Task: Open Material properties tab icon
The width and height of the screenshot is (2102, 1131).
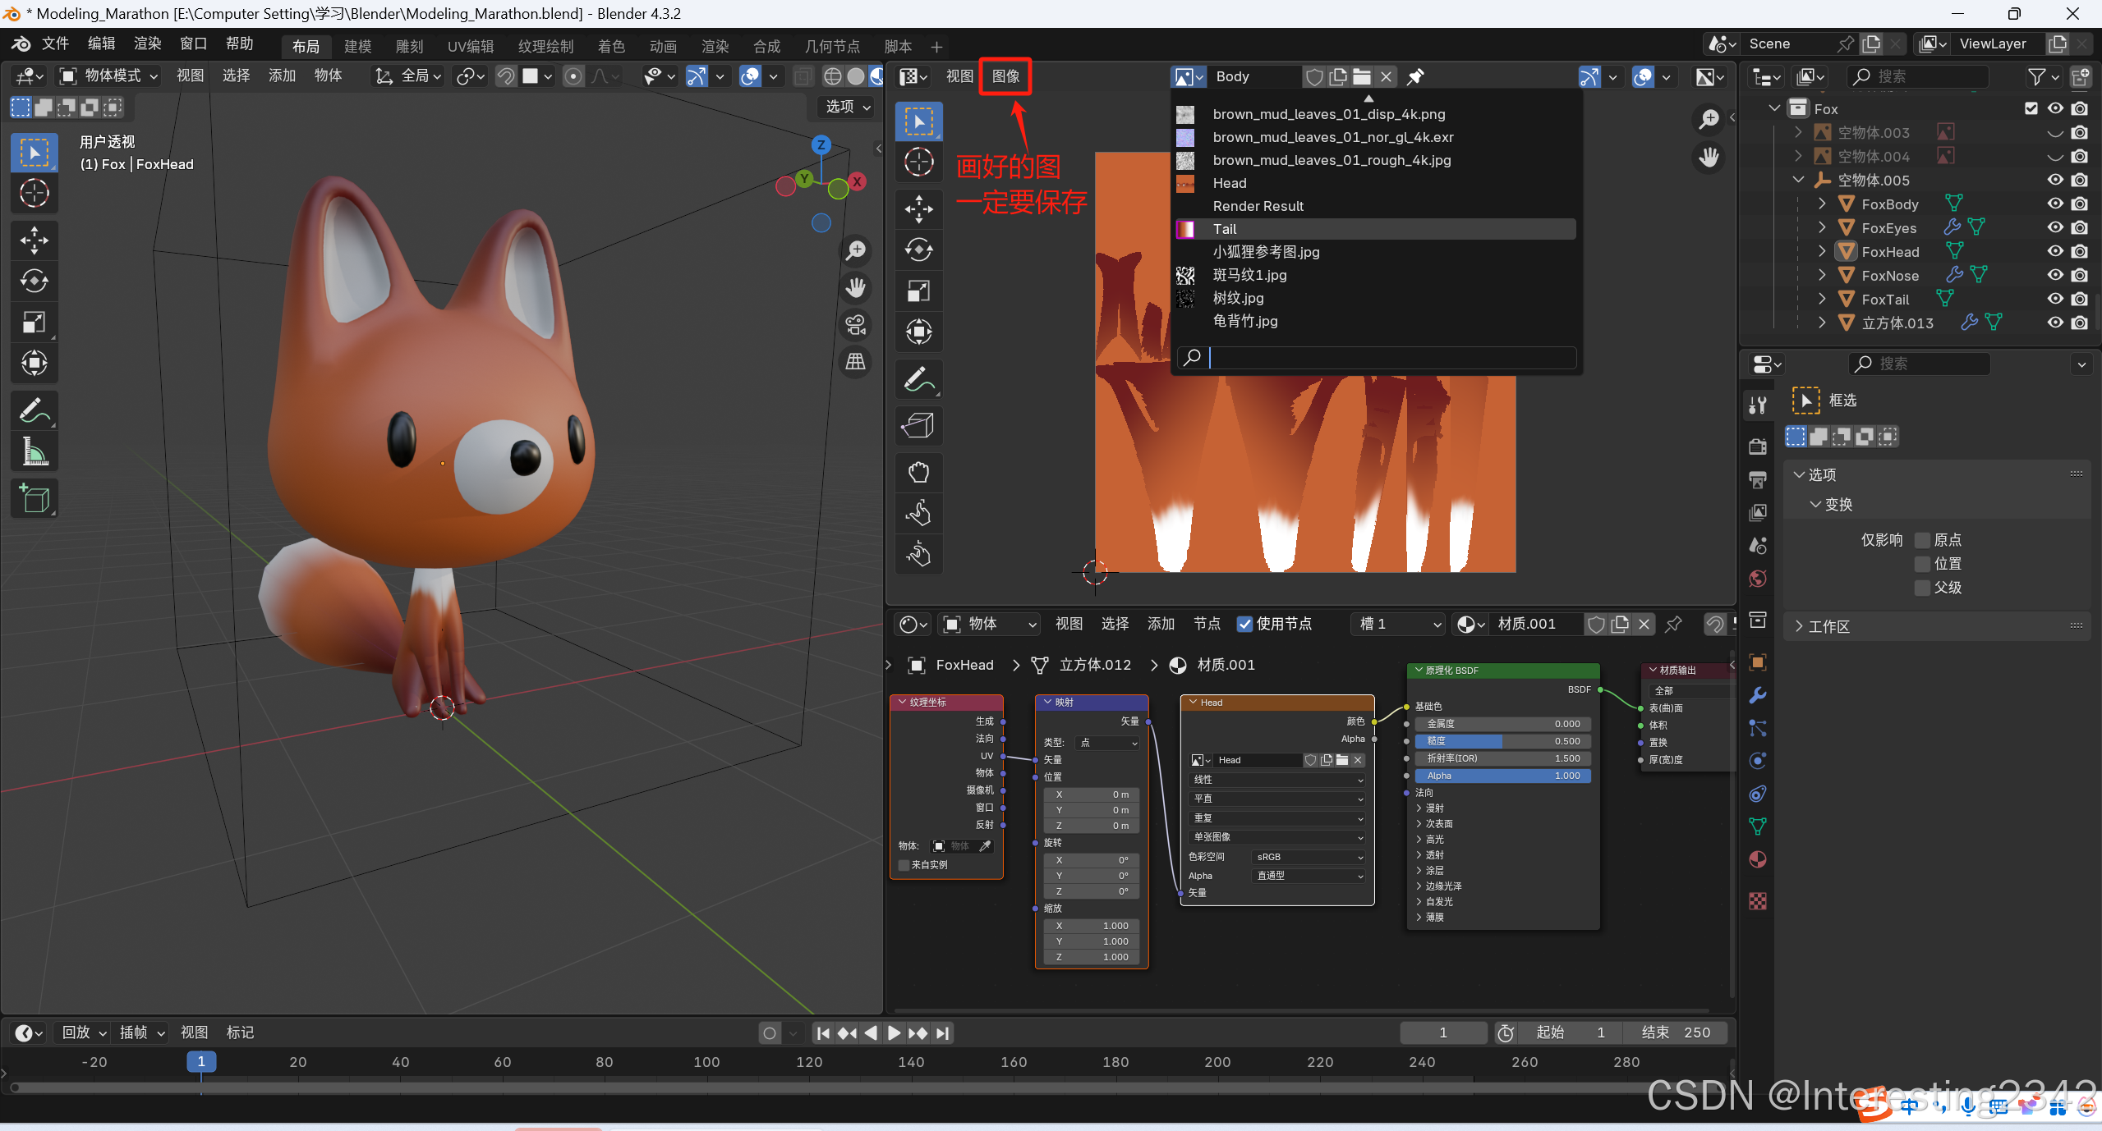Action: (x=1758, y=859)
